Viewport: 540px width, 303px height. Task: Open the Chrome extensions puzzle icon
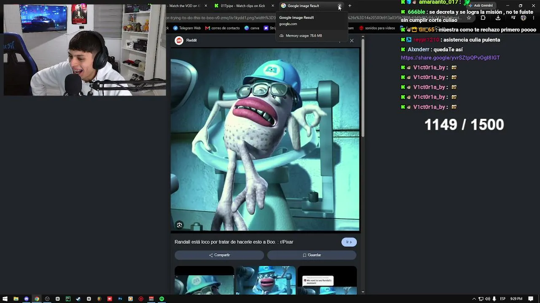pos(483,18)
